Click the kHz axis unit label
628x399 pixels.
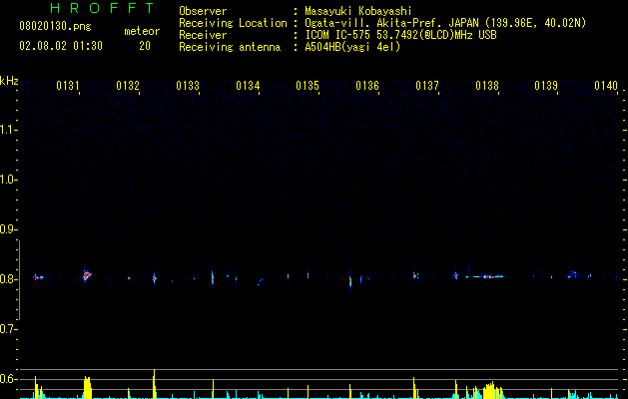[9, 81]
